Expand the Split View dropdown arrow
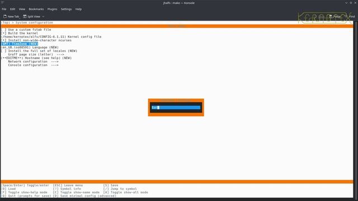The width and height of the screenshot is (358, 201). tap(43, 16)
